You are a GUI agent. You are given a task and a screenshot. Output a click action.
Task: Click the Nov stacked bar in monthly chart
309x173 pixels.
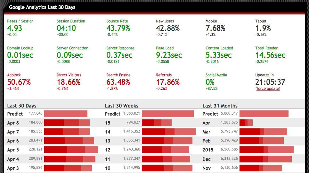261,168
